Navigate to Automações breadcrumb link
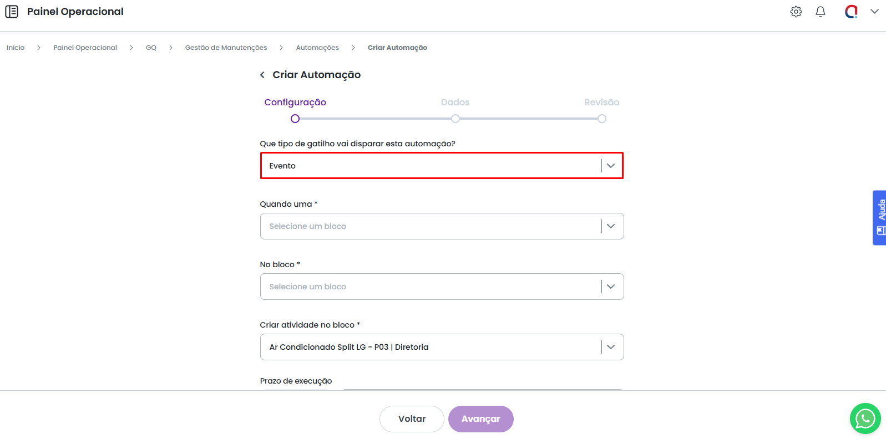This screenshot has height=439, width=886. (317, 48)
